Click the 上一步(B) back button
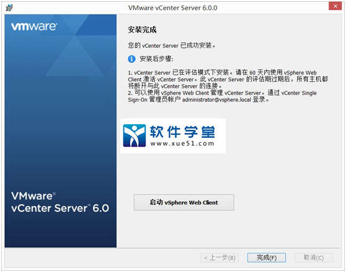 [x=220, y=258]
